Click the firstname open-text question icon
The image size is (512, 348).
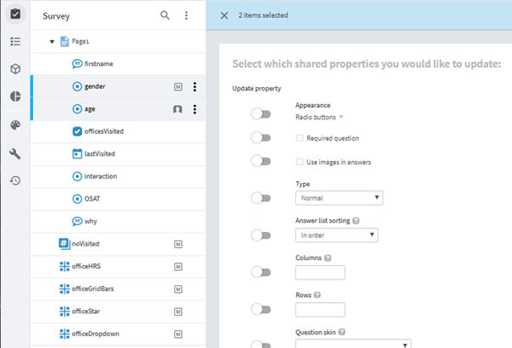(x=77, y=64)
